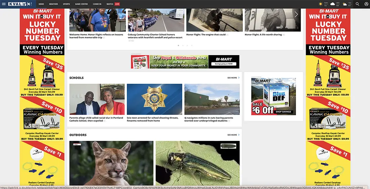Viewport: 370px width, 189px height.
Task: Read Coburg Community Charter School honors veterans headline
Action: pos(155,36)
